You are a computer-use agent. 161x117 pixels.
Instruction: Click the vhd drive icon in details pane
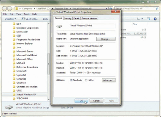[9, 107]
